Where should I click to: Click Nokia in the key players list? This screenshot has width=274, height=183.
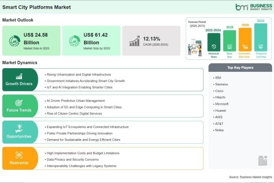coord(218,130)
